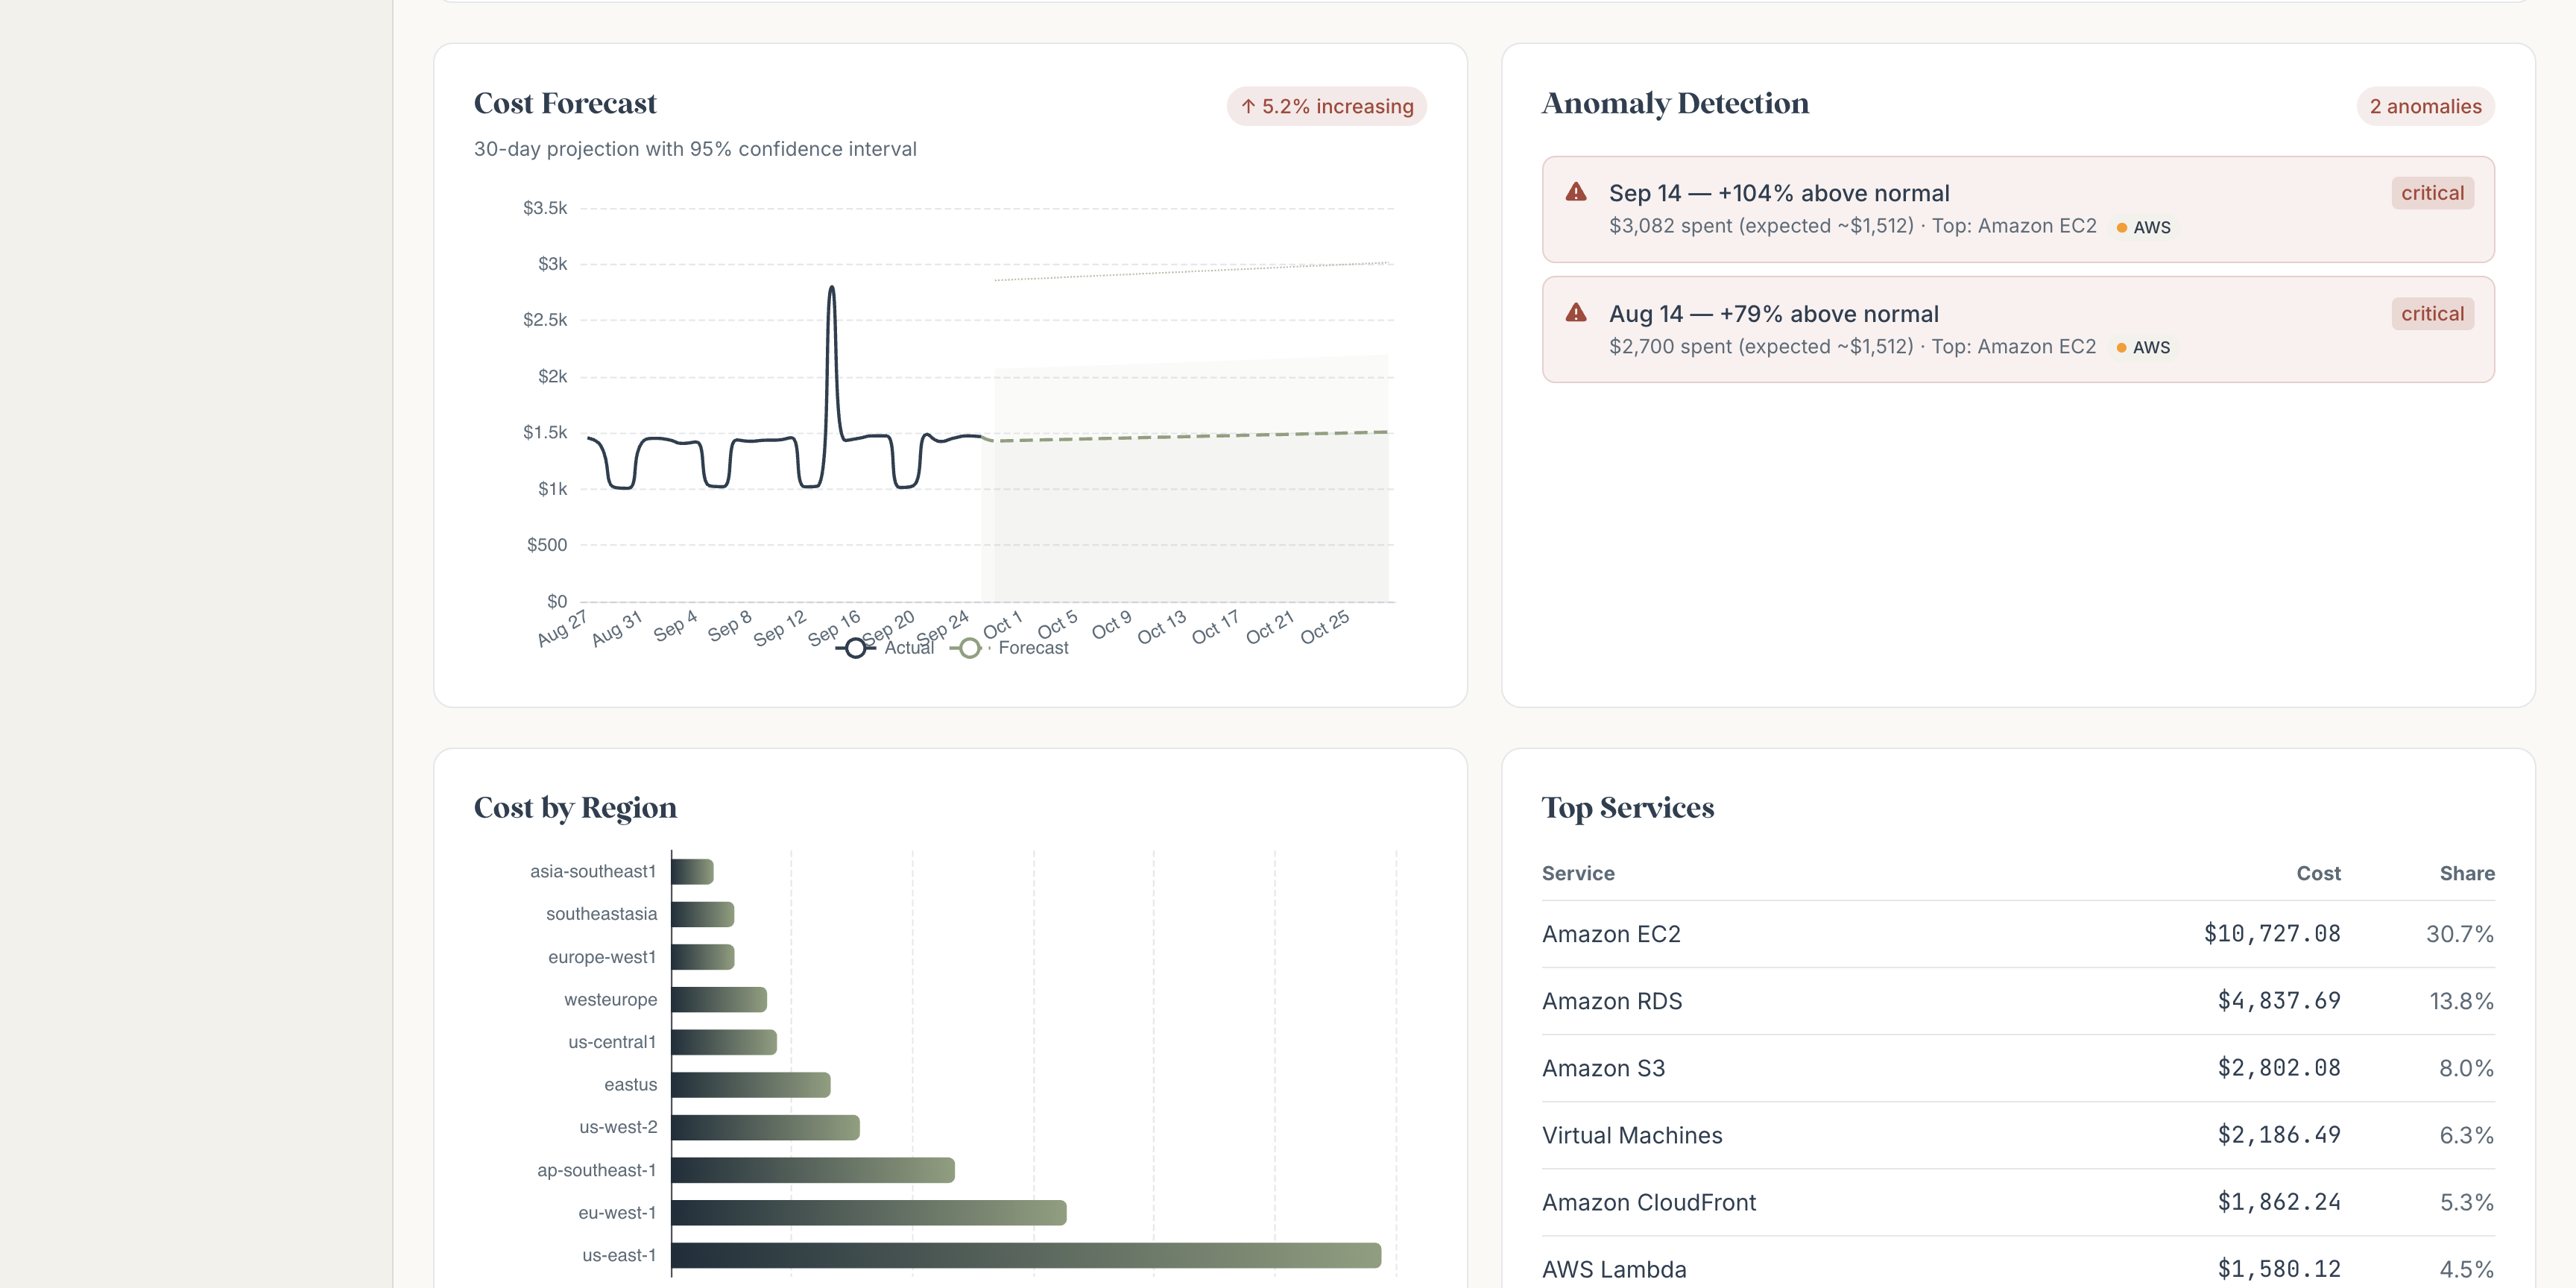Select the Amazon CloudFront service row
The image size is (2576, 1288).
2018,1202
